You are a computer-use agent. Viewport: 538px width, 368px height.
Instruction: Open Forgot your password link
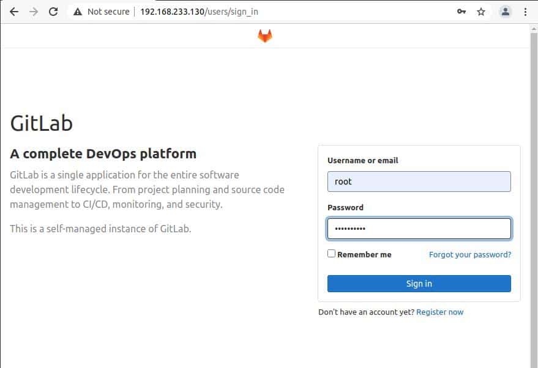click(469, 254)
